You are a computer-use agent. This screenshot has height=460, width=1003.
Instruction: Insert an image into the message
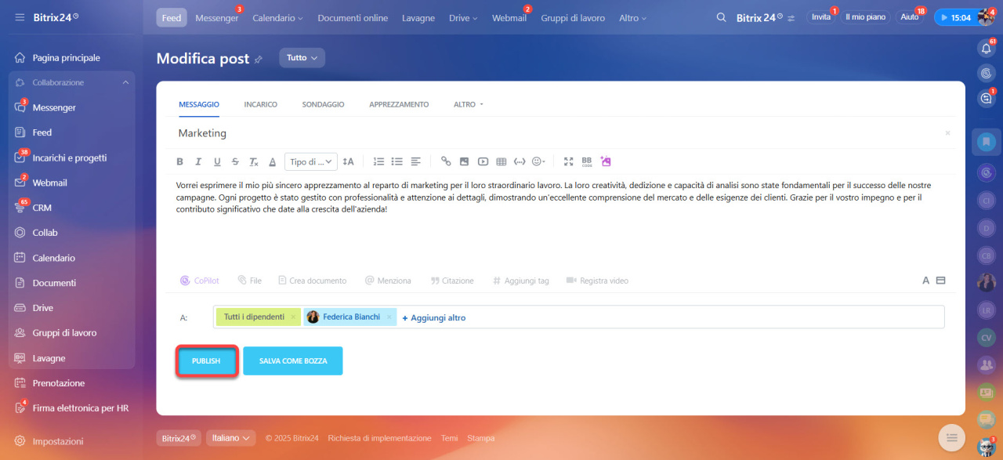point(464,161)
